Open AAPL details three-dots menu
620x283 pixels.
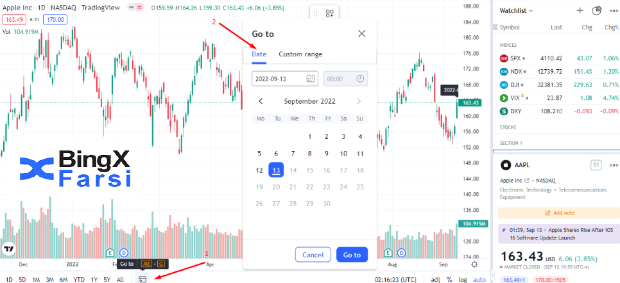coord(614,165)
